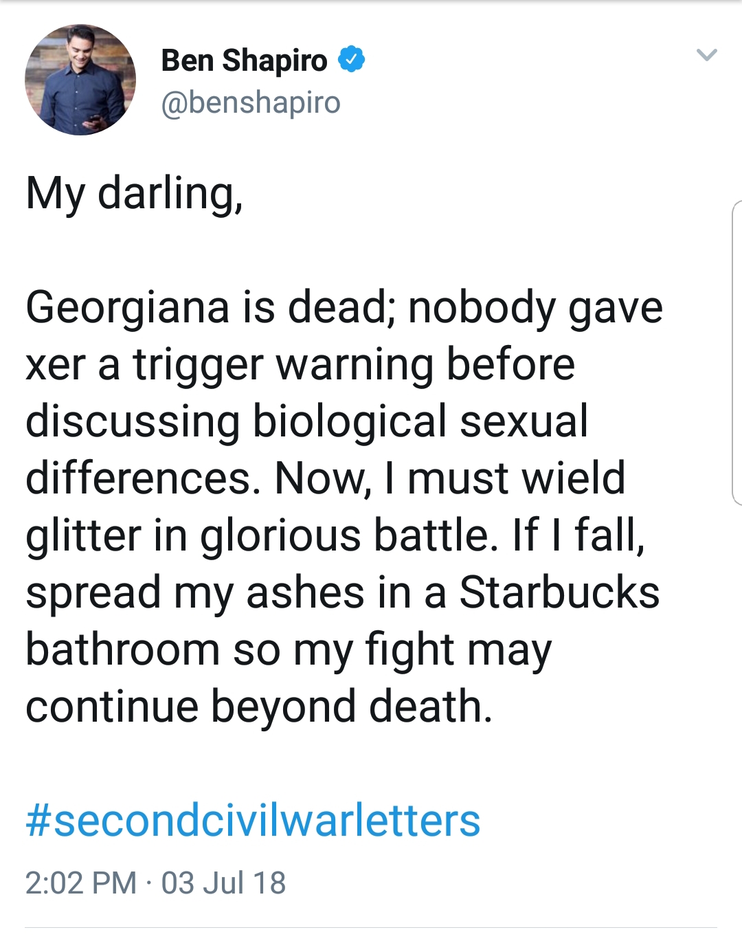The height and width of the screenshot is (943, 742).
Task: Click the 2:02 PM timestamp
Action: (x=81, y=883)
